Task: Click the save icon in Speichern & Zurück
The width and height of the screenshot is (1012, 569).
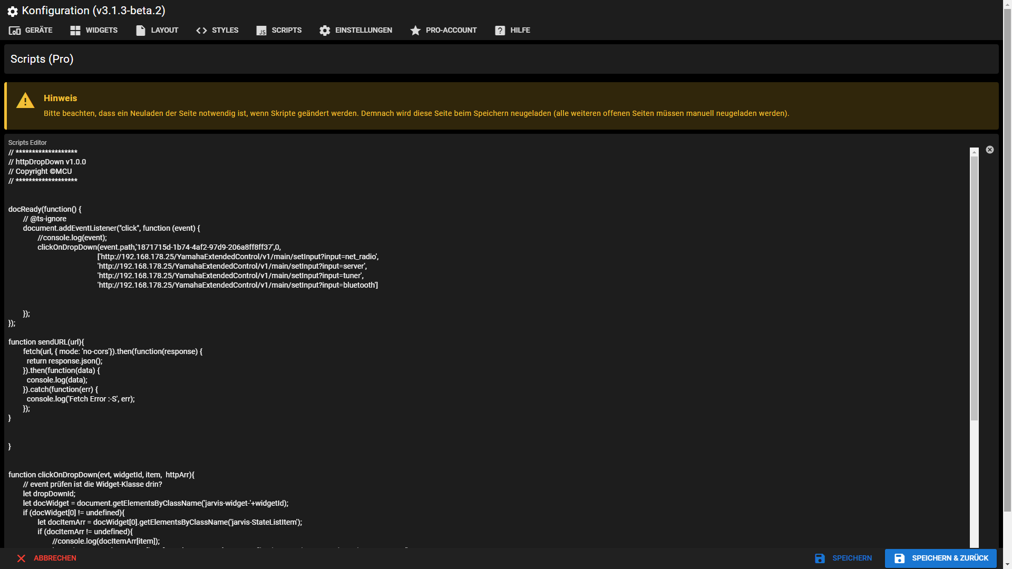Action: [x=900, y=558]
